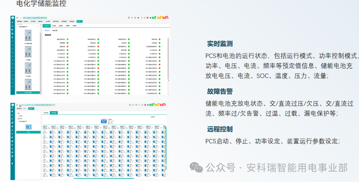Select the highlighted PCS接入测试 device entry

pos(28,92)
